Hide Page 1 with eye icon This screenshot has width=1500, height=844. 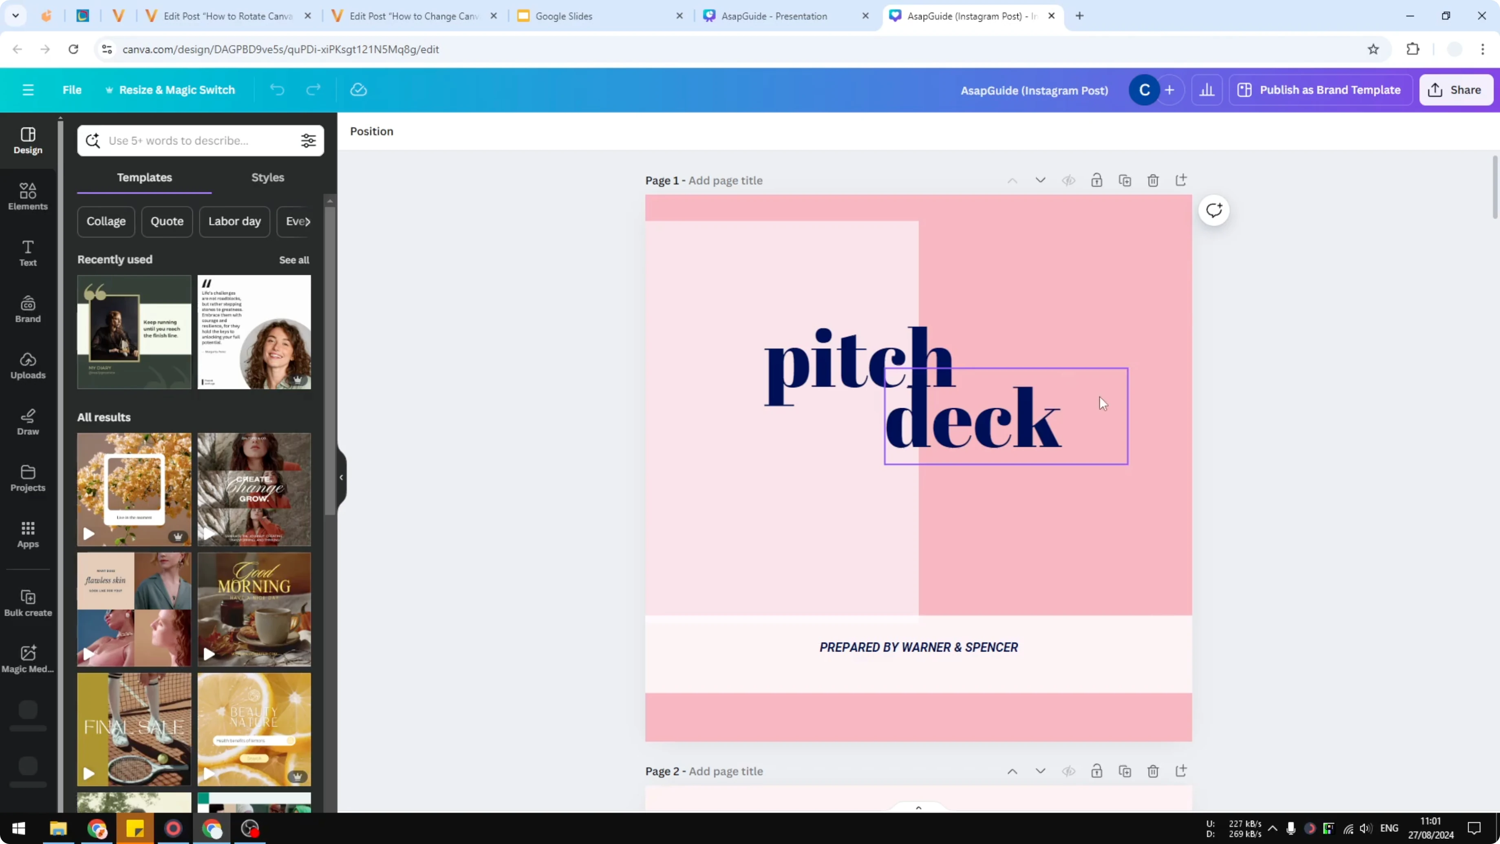click(1068, 181)
